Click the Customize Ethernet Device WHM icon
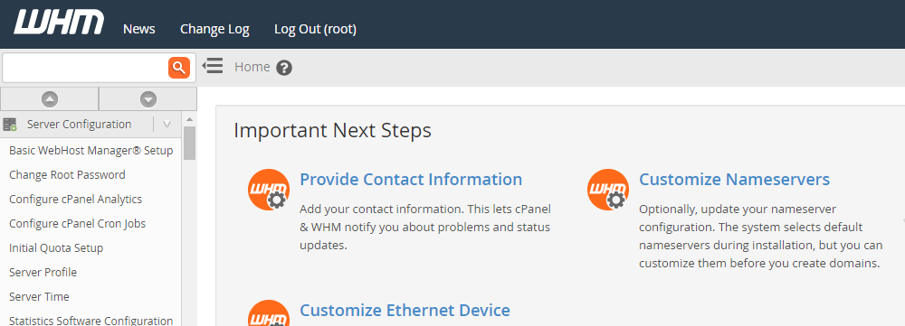 (x=269, y=313)
